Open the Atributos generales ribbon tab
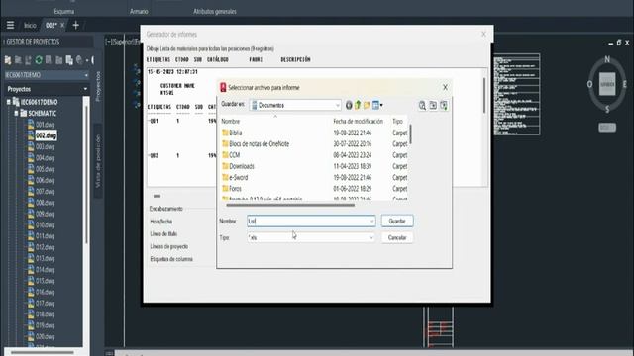The height and width of the screenshot is (356, 634). 215,11
